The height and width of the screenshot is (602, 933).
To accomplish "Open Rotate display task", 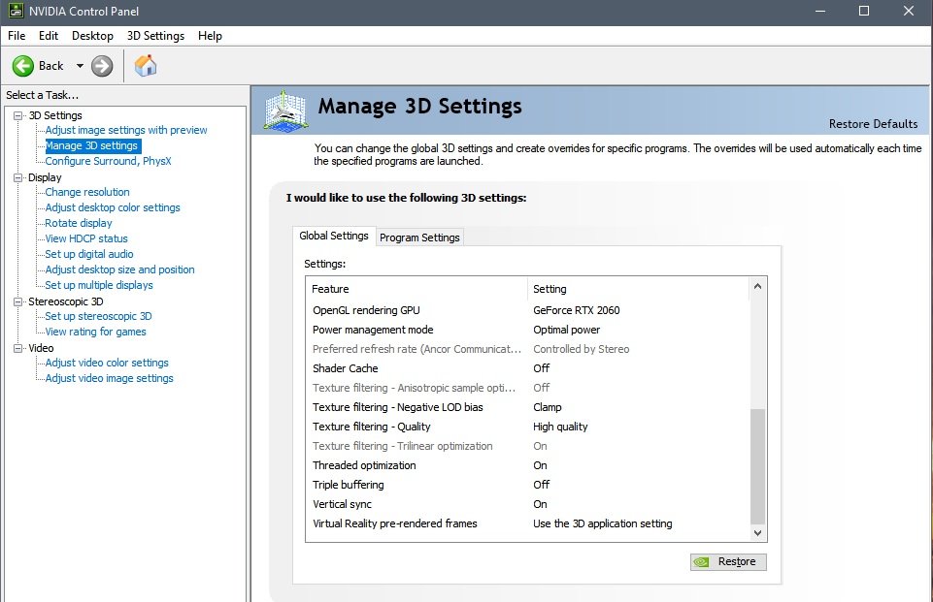I will 79,223.
